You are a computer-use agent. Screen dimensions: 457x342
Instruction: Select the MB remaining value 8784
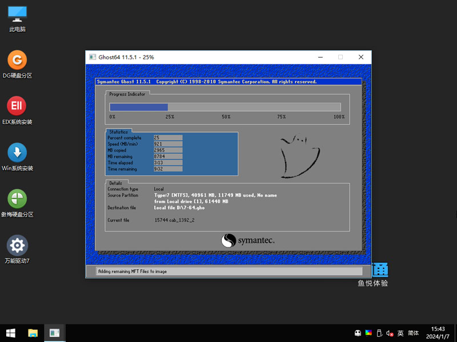point(168,156)
